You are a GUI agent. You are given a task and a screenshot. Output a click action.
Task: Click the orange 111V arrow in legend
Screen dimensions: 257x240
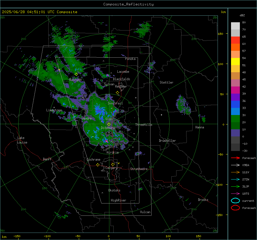235,172
